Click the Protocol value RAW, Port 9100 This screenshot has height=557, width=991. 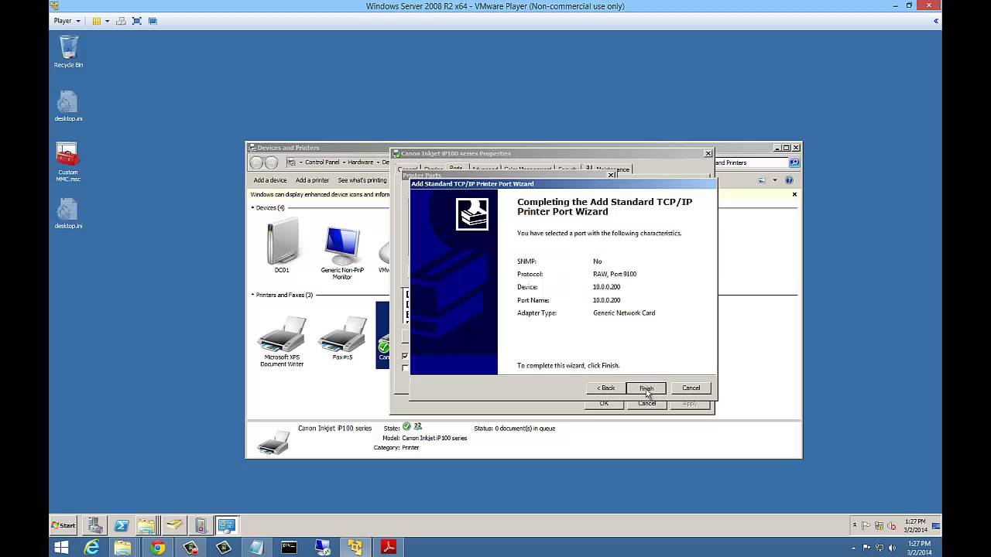[615, 274]
